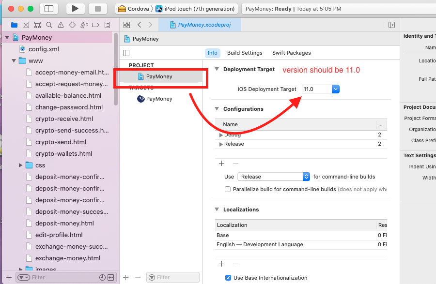436x284 pixels.
Task: Switch to the Build Settings tab
Action: (245, 53)
